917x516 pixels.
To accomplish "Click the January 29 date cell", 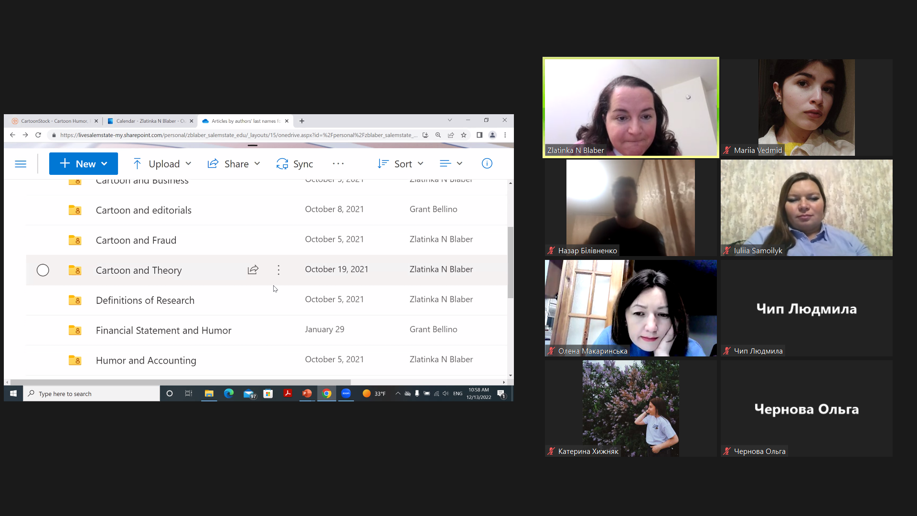I will [324, 329].
